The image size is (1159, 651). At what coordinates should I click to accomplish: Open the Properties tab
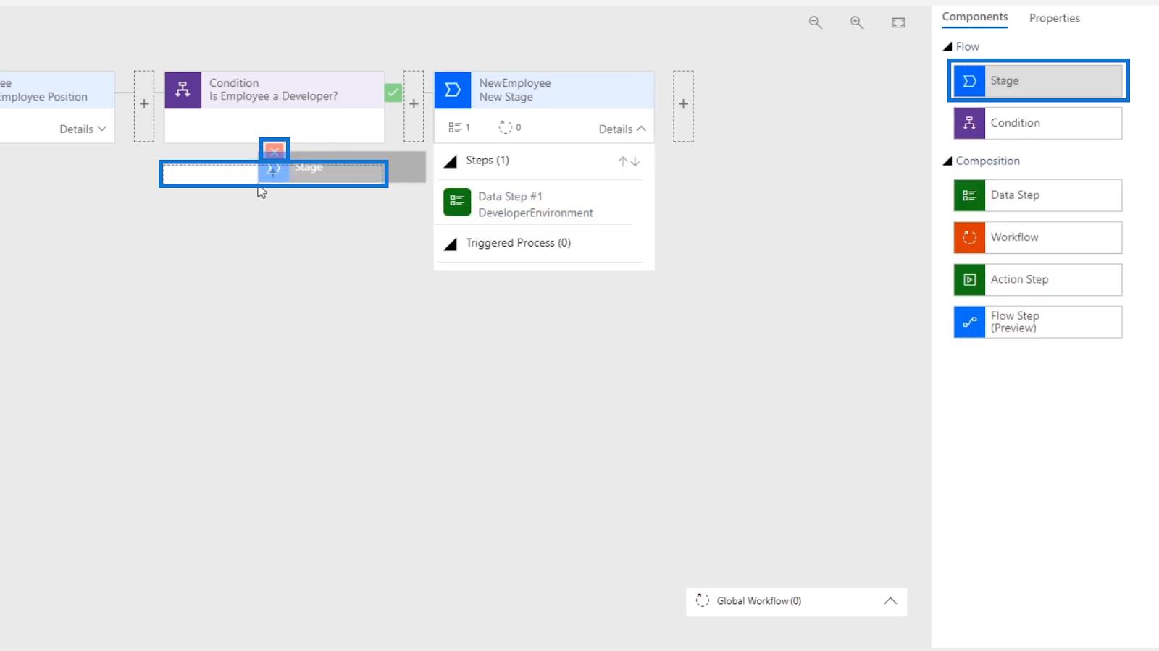pyautogui.click(x=1054, y=18)
